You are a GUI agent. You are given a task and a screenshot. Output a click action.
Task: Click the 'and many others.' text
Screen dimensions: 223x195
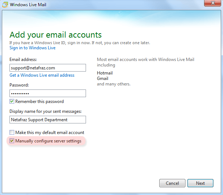[x=114, y=84]
